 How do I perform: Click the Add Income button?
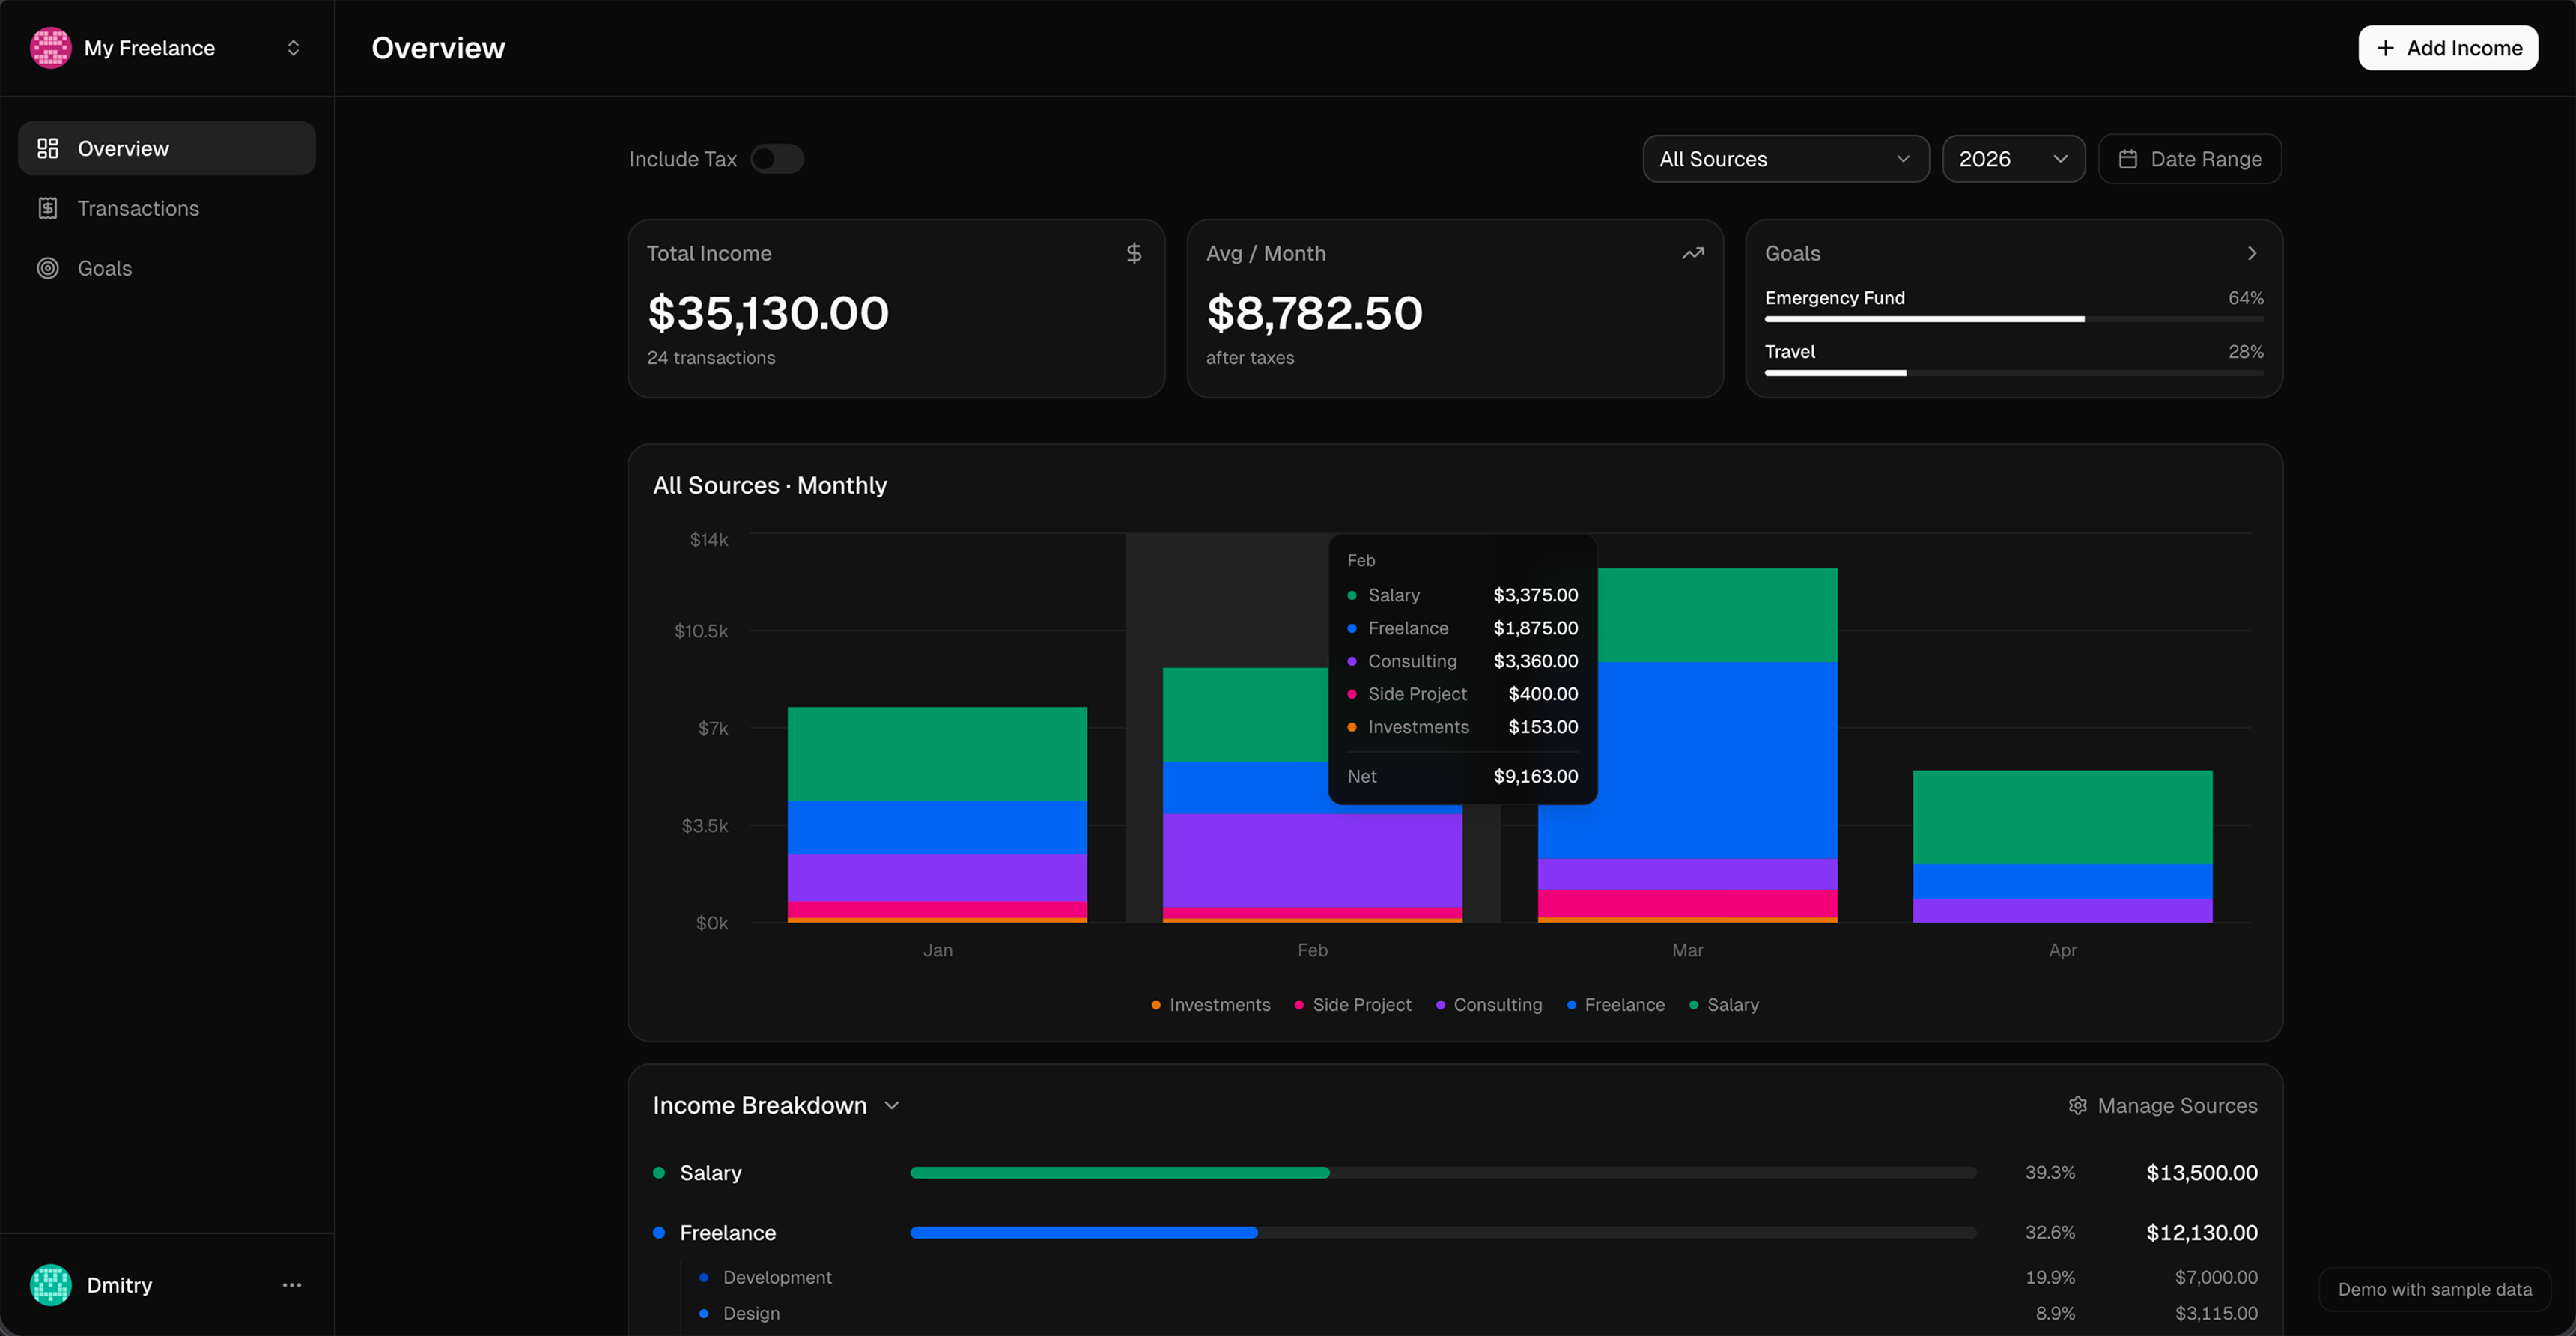[x=2448, y=47]
